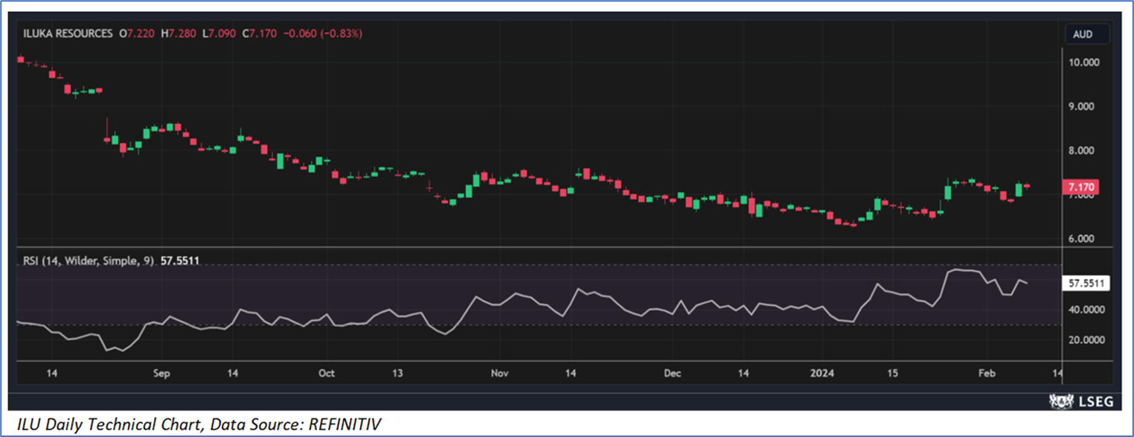
Task: Click the Sep date label on time axis
Action: [x=163, y=372]
